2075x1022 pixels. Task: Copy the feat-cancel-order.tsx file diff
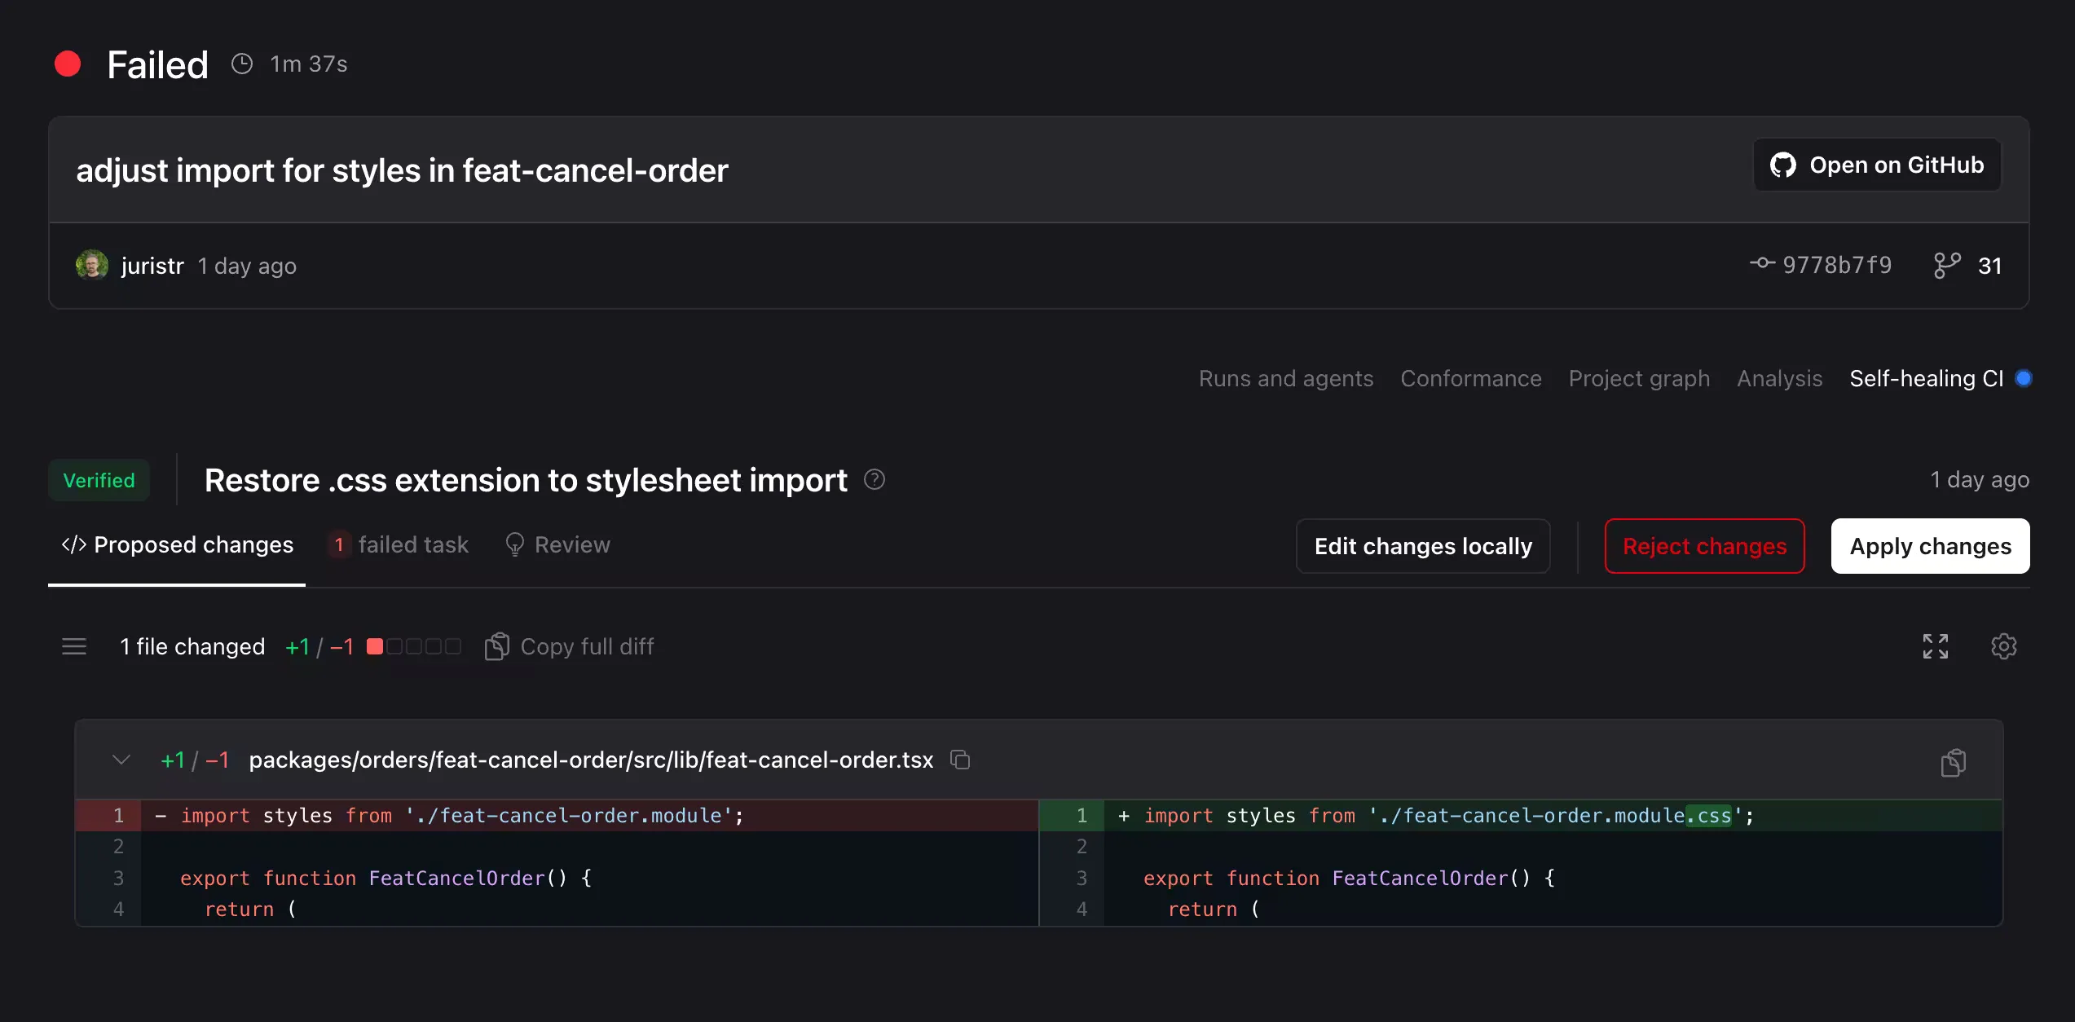tap(1954, 761)
